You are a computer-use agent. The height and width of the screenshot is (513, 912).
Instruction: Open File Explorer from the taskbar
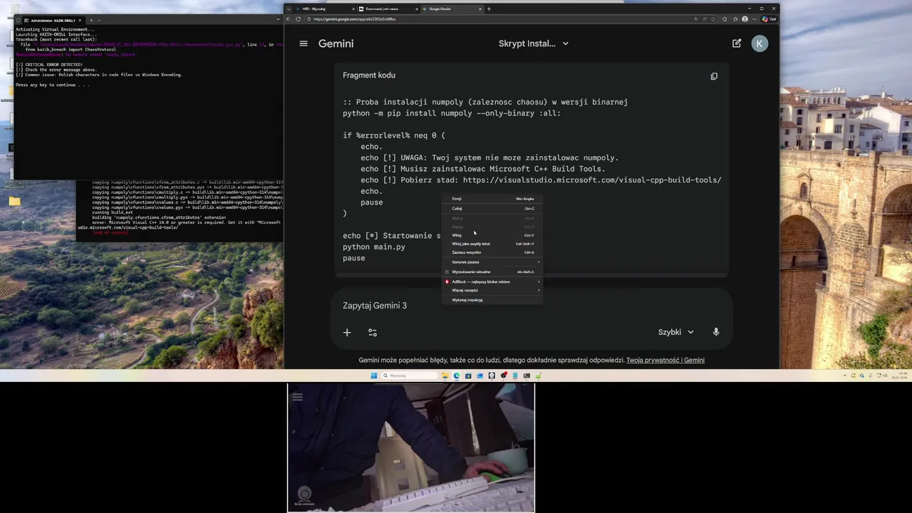[445, 375]
